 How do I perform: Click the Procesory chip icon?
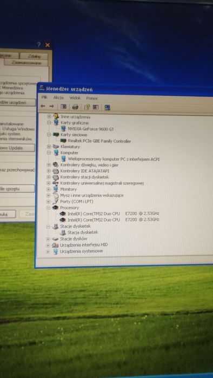coord(56,208)
